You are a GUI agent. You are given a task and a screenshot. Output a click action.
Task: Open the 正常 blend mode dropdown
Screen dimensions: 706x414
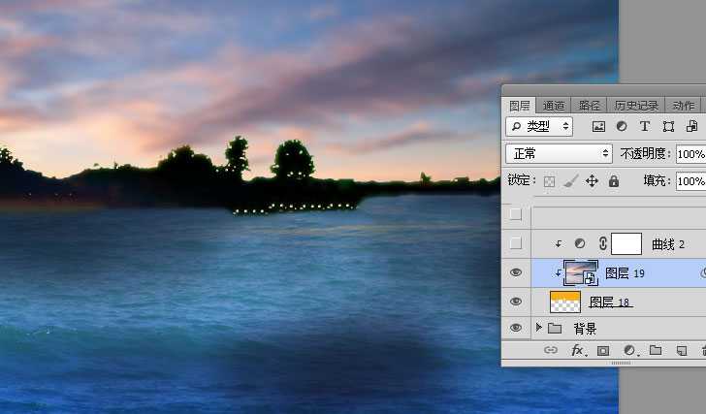559,153
